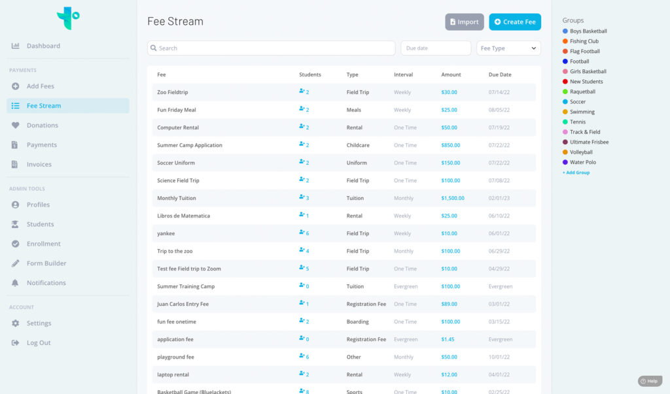Click the Invoices document icon
The width and height of the screenshot is (670, 394).
[x=15, y=165]
